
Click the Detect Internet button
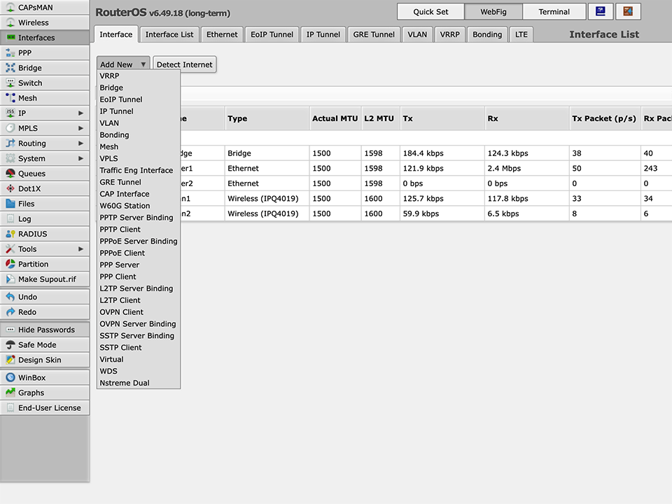(x=184, y=64)
